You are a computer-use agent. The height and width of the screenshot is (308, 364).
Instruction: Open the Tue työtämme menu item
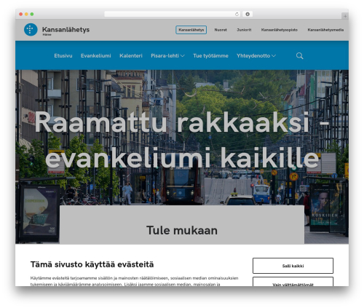(210, 56)
